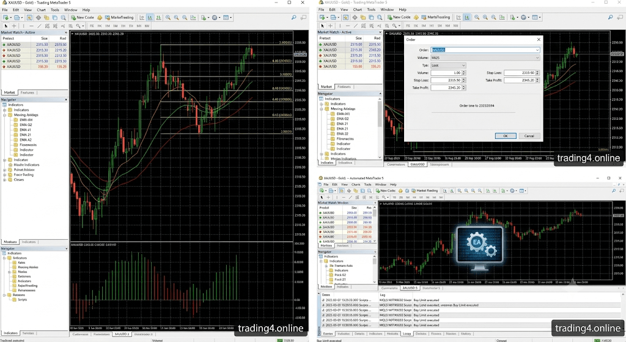The image size is (626, 342).
Task: Select the bar chart type icon, left window
Action: tap(142, 18)
